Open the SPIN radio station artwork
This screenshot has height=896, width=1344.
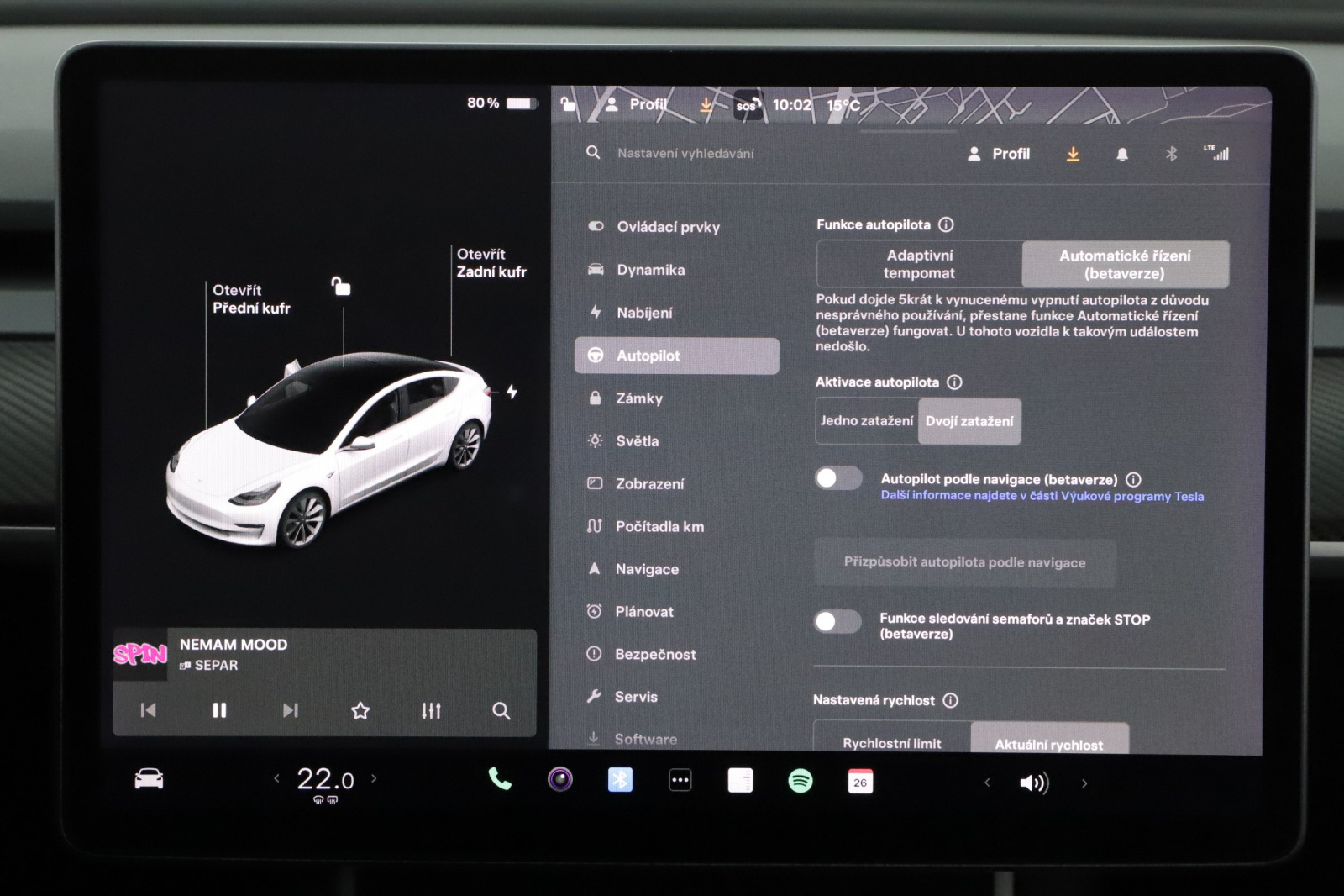140,655
